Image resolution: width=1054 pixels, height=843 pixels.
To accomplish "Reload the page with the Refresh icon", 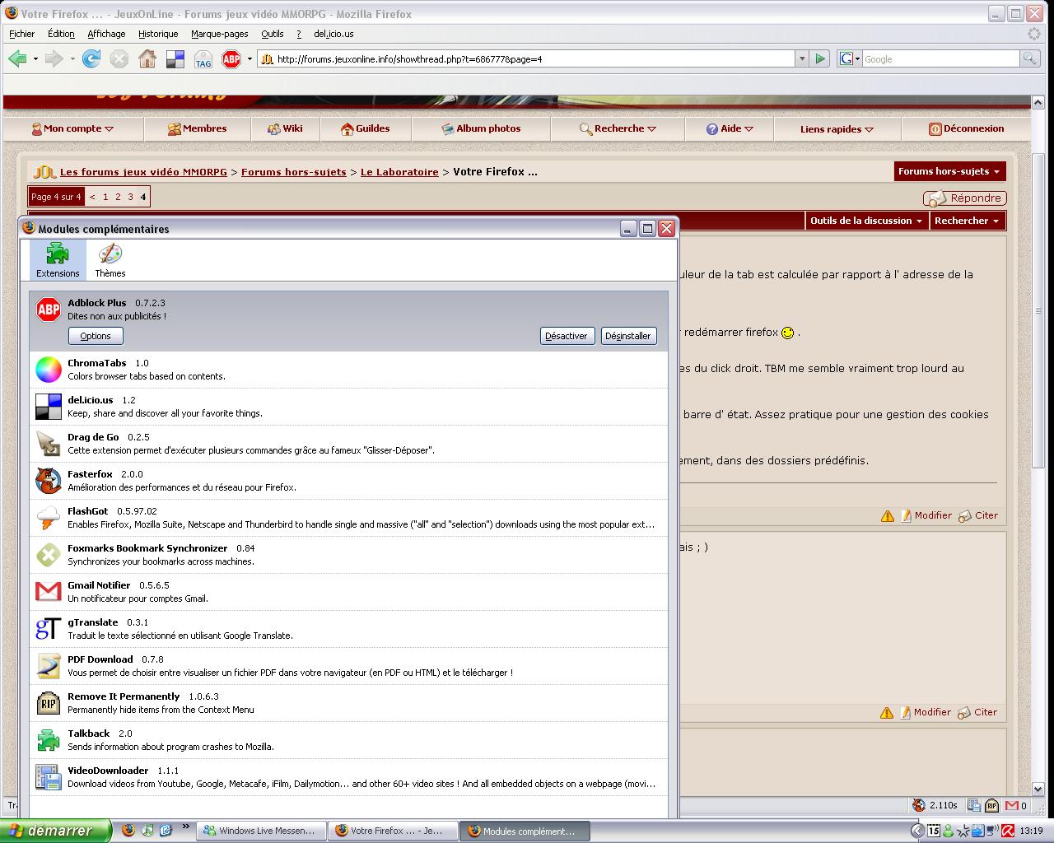I will tap(91, 58).
